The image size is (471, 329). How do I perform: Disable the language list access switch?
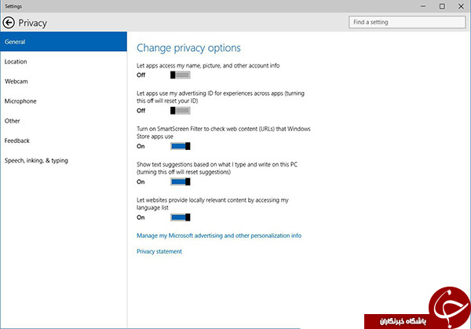[x=181, y=218]
